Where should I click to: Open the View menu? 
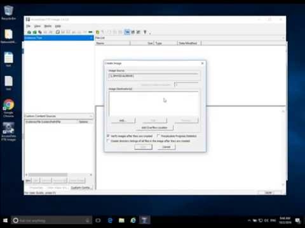point(37,26)
